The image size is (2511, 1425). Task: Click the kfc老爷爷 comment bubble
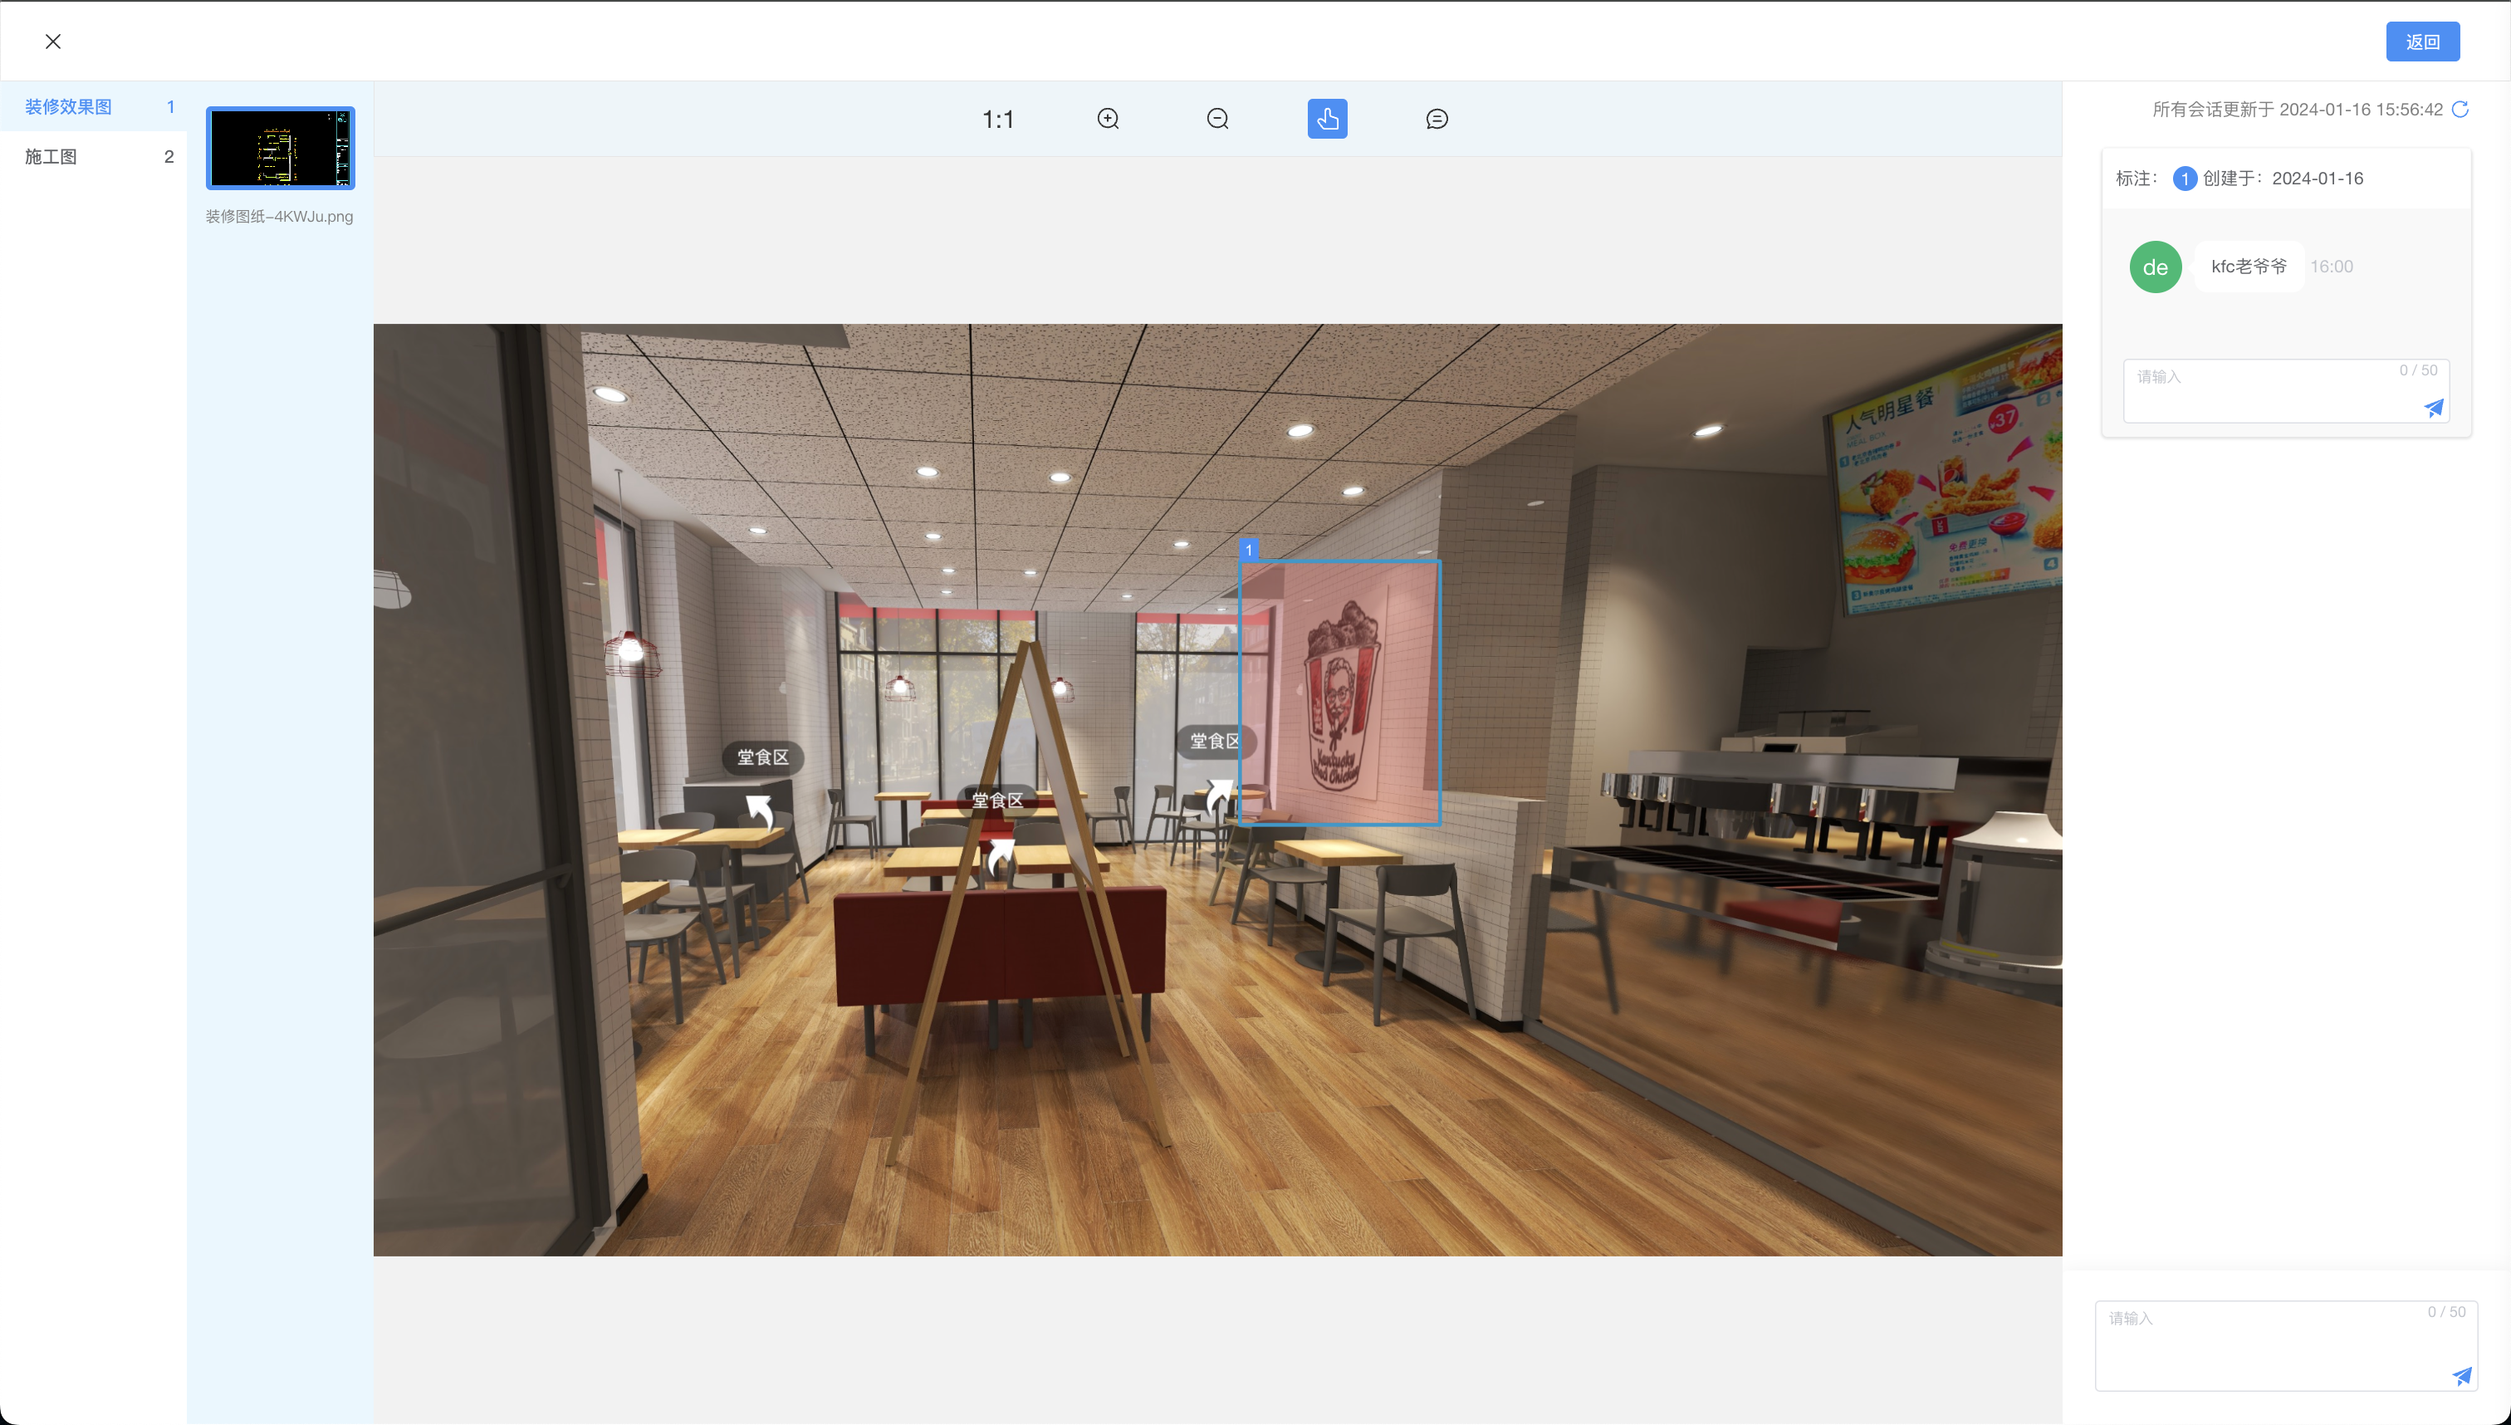tap(2249, 267)
